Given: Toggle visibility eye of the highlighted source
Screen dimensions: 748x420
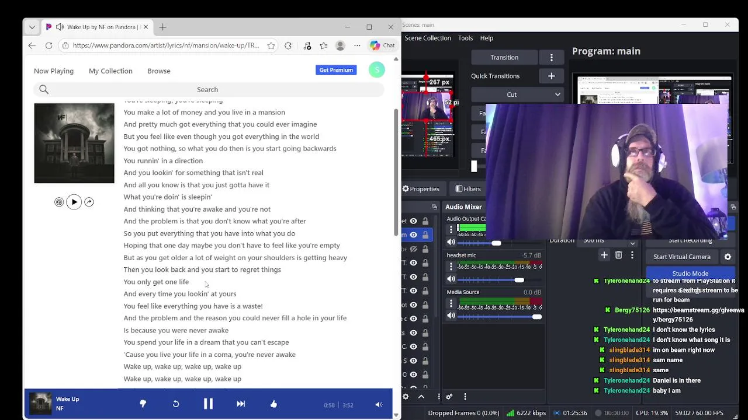Looking at the screenshot, I should pos(413,235).
